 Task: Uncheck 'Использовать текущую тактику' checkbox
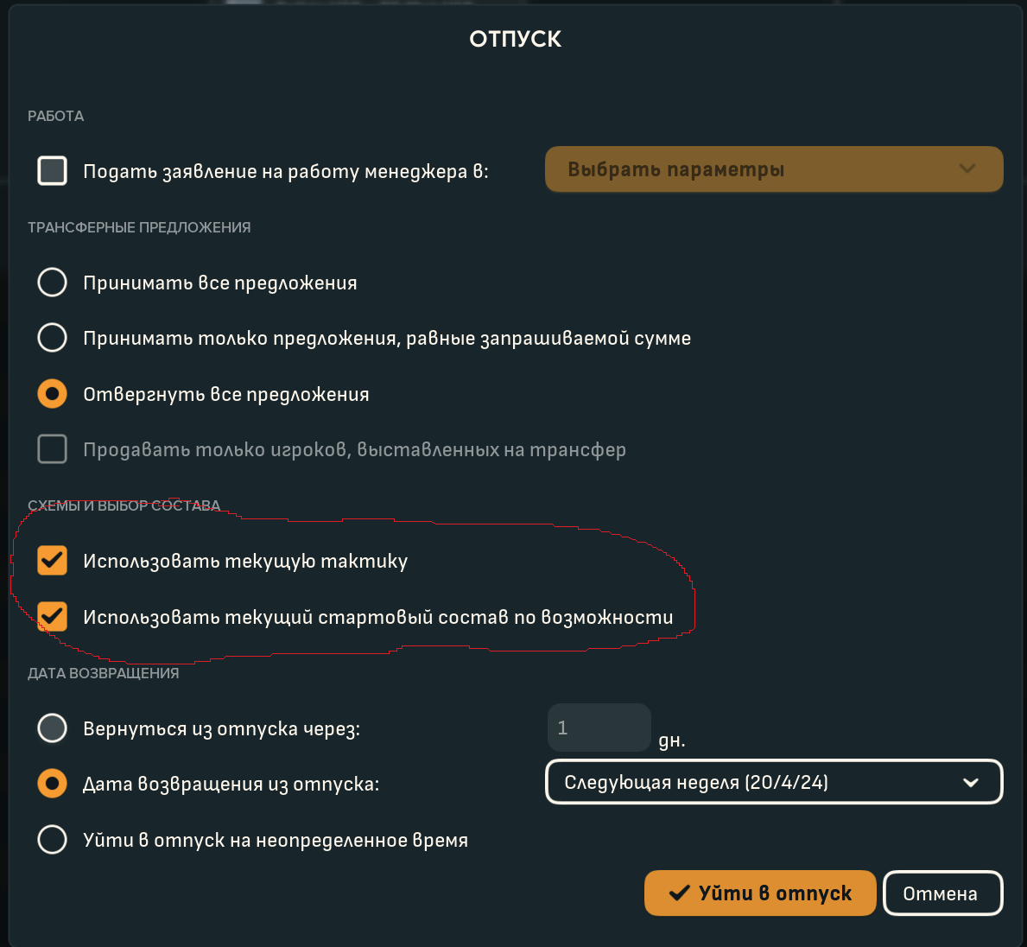(53, 560)
